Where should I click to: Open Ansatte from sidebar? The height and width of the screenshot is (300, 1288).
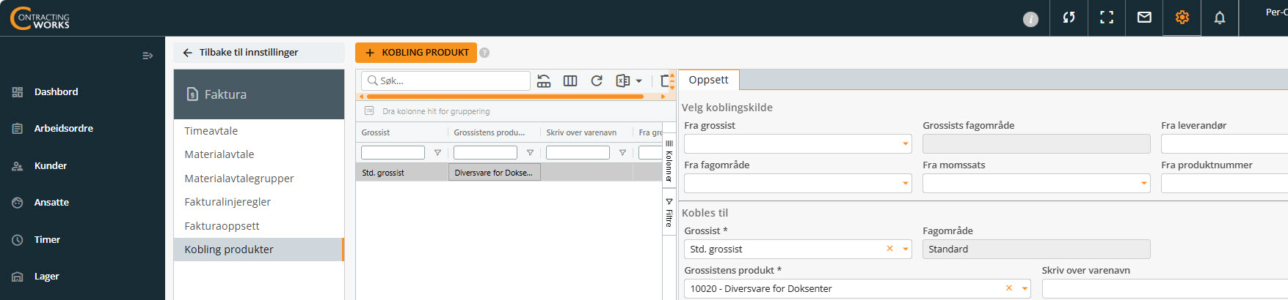pyautogui.click(x=51, y=203)
